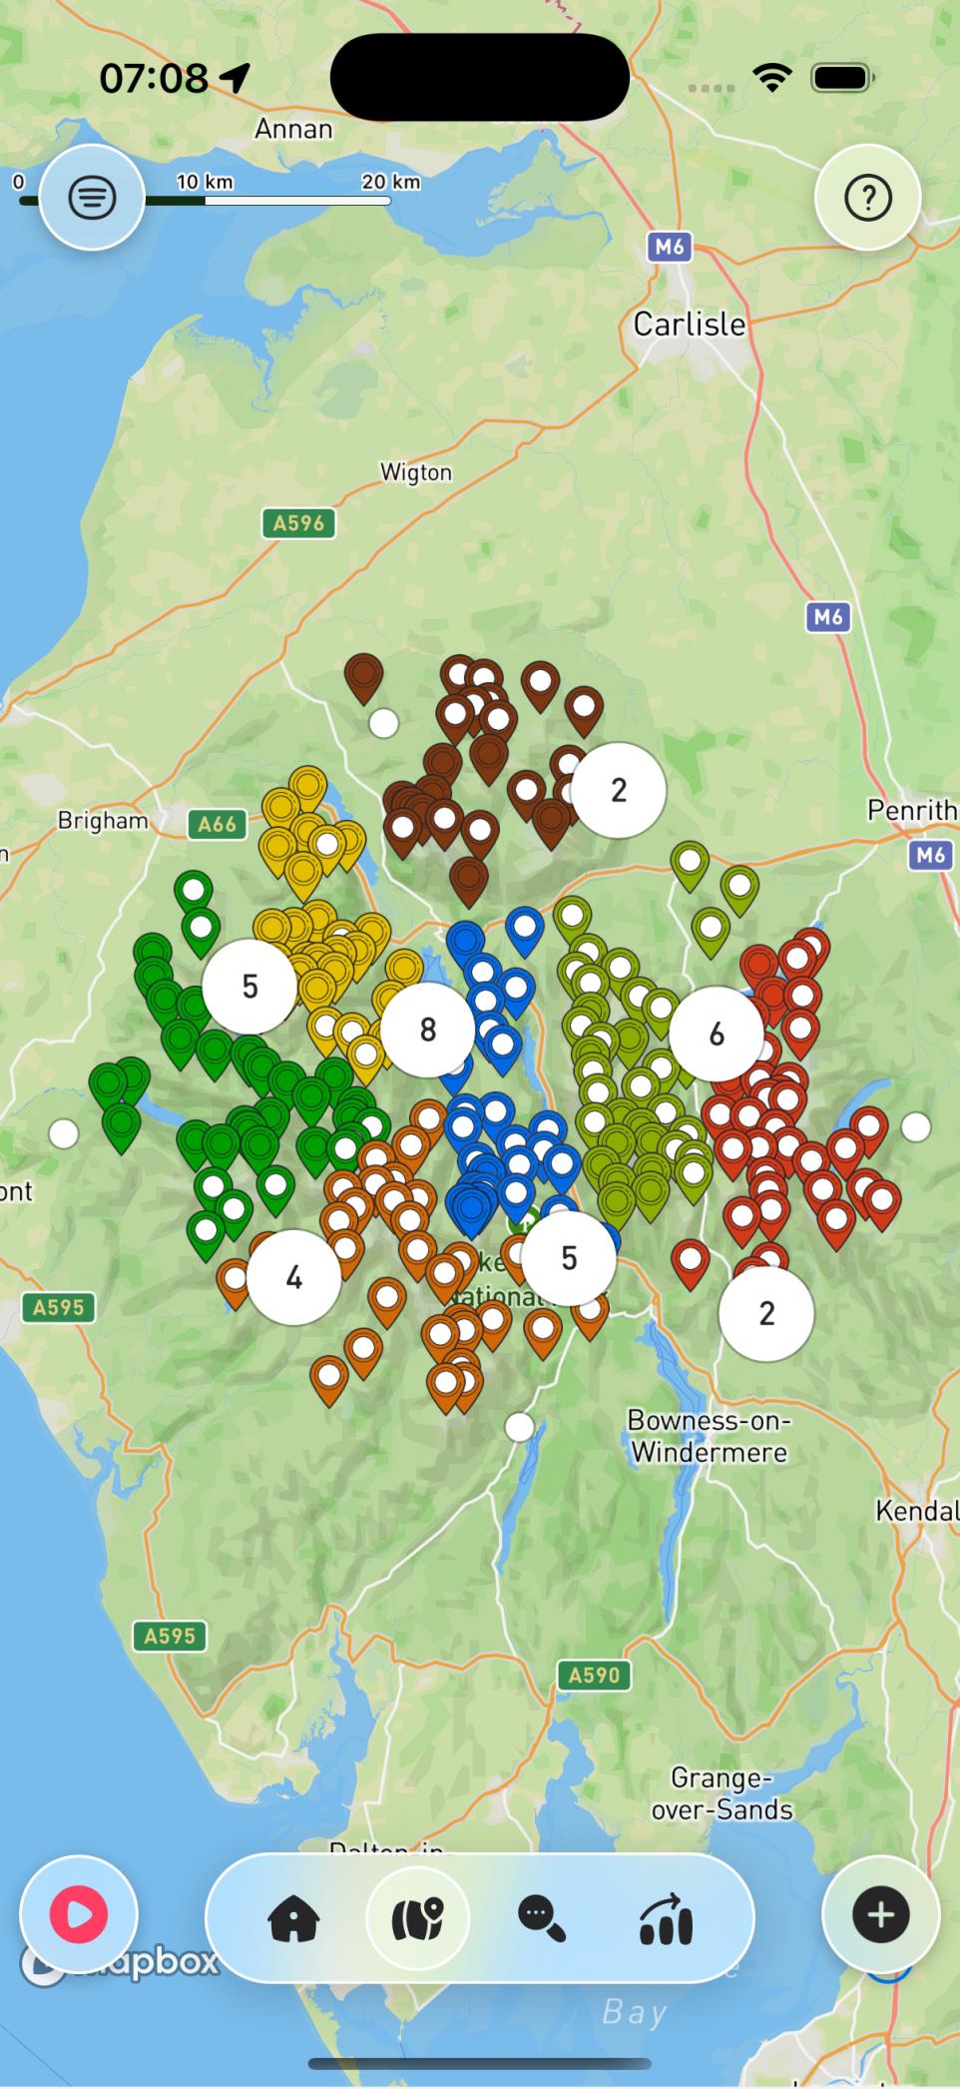Expand the 2 cluster near brown markers
960x2089 pixels.
coord(619,790)
